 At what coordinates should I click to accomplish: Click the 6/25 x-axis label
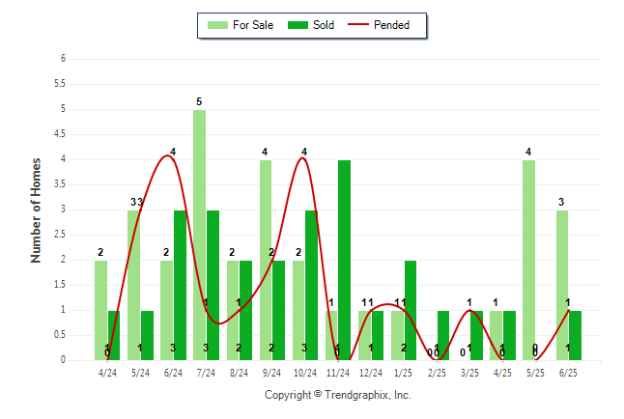pyautogui.click(x=568, y=373)
